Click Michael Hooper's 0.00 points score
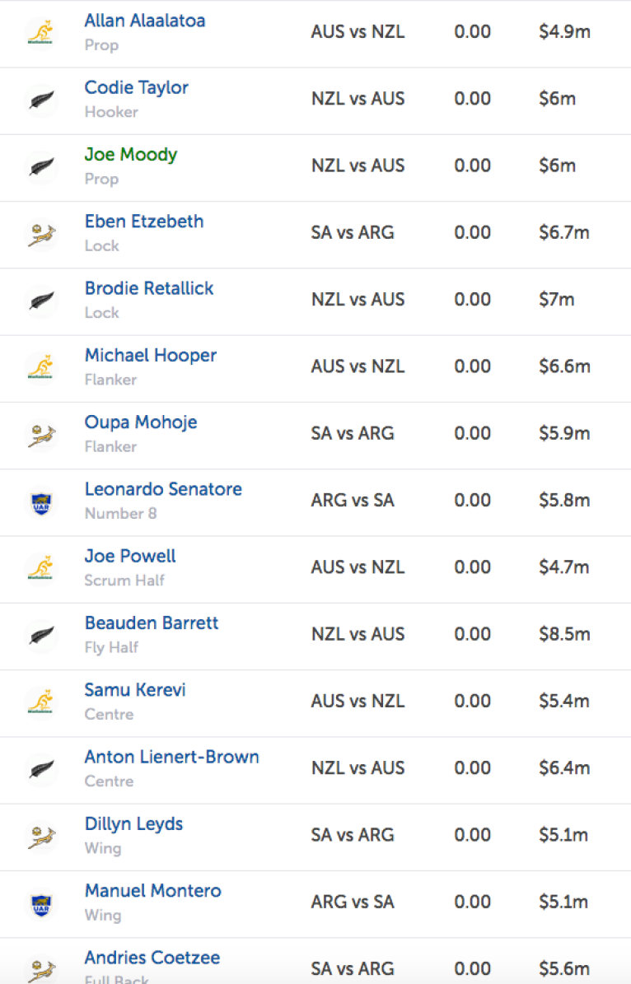 (473, 366)
